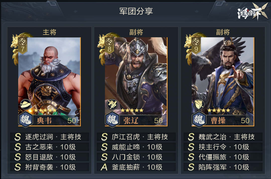The height and width of the screenshot is (179, 271).
Task: Click the five-star rating on 张辽's card
Action: 132,110
